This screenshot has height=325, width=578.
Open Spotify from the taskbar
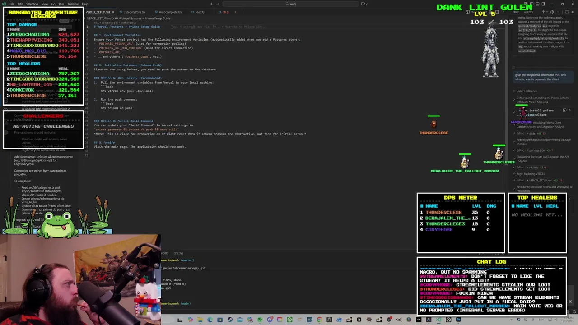click(x=260, y=320)
